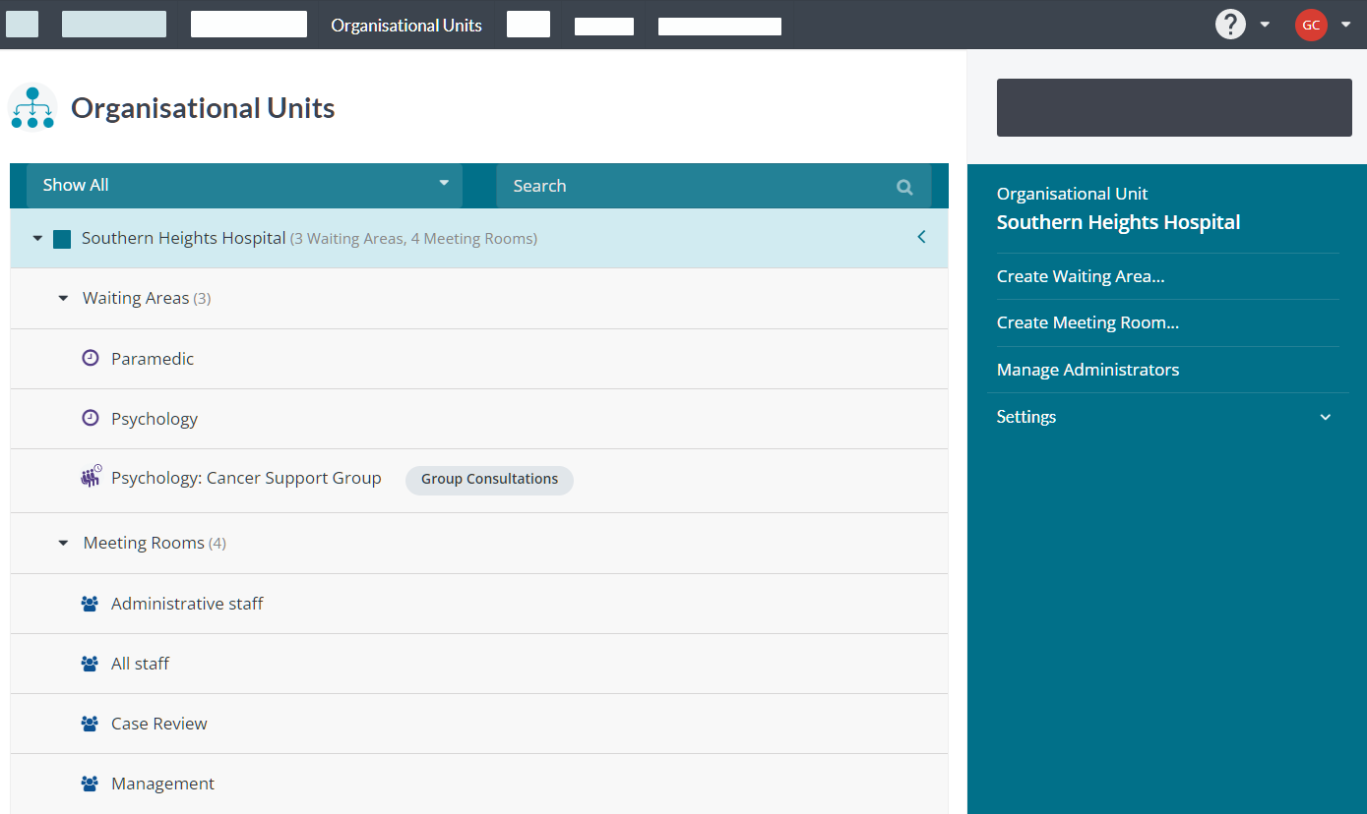1367x814 pixels.
Task: Click the Organisational Units hierarchy icon
Action: tap(31, 106)
